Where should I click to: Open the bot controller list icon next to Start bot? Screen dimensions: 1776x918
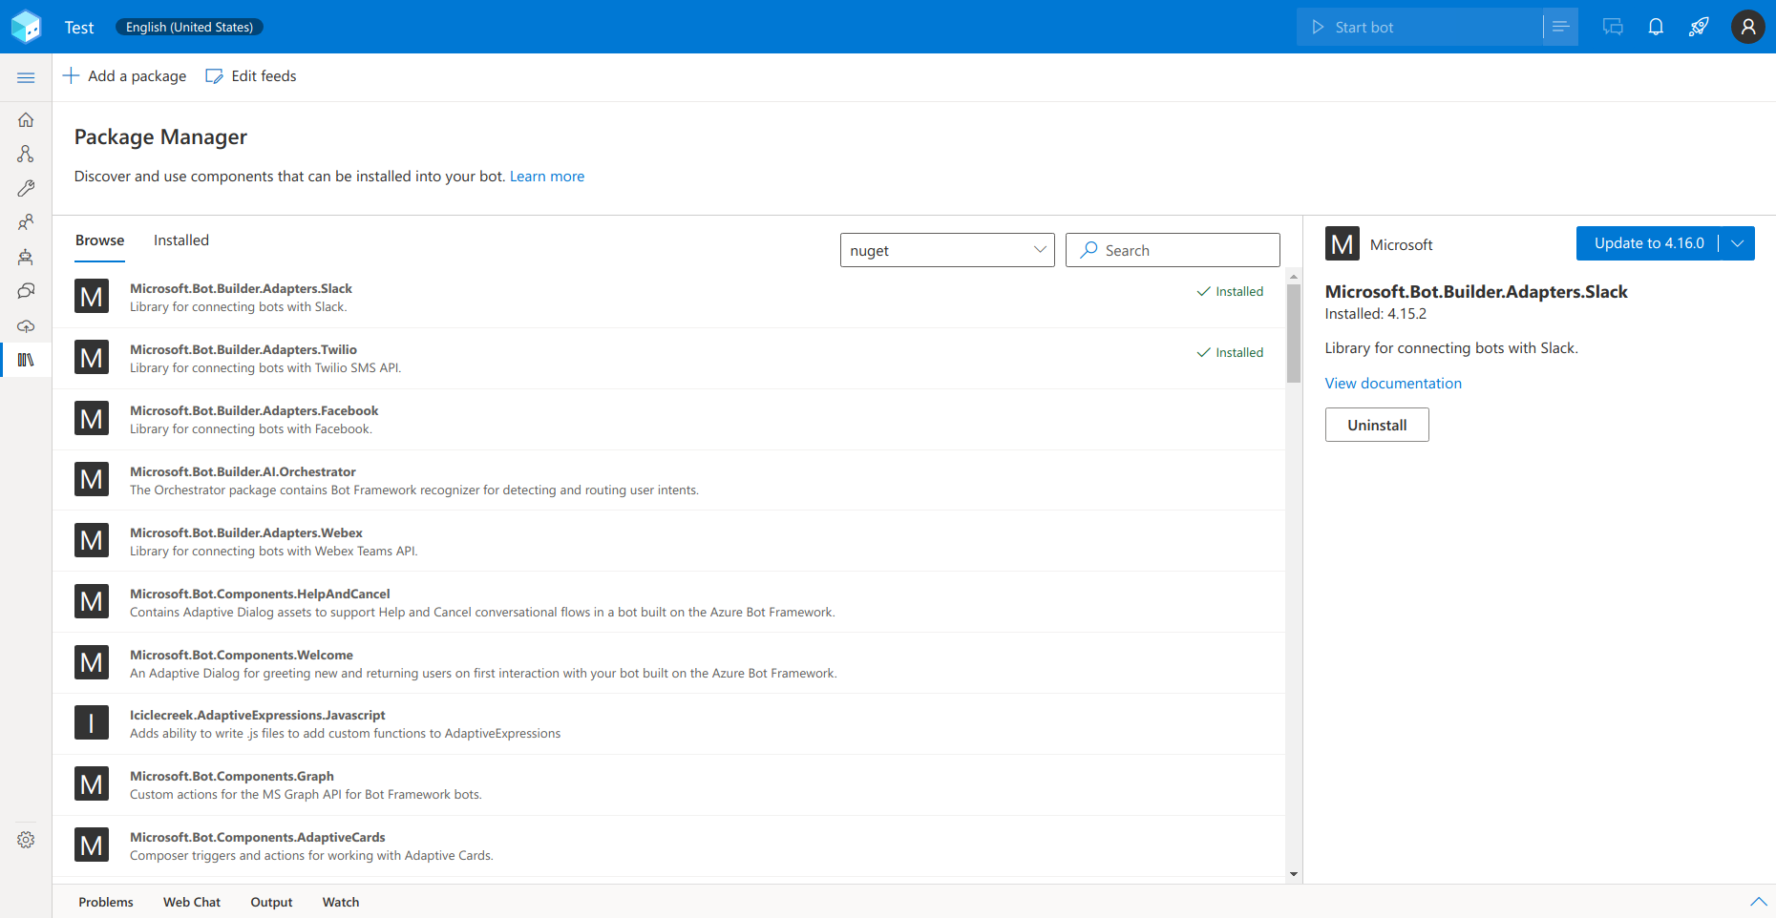coord(1560,27)
